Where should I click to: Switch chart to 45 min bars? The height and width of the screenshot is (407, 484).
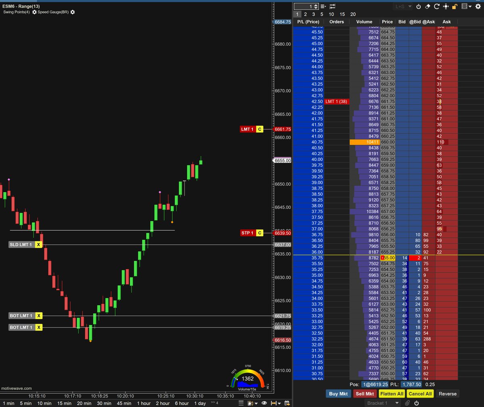pos(124,403)
